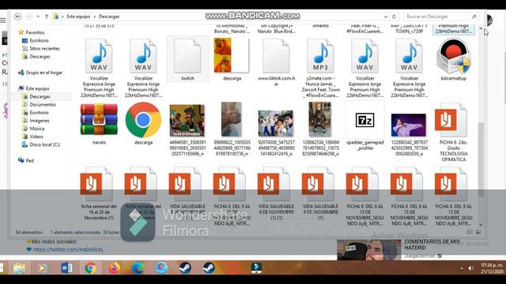Select the 92074300 group photo thumbnail
506x284 pixels.
(x=276, y=123)
